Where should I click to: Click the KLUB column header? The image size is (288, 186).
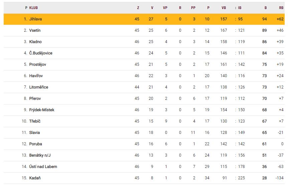[x=34, y=8]
